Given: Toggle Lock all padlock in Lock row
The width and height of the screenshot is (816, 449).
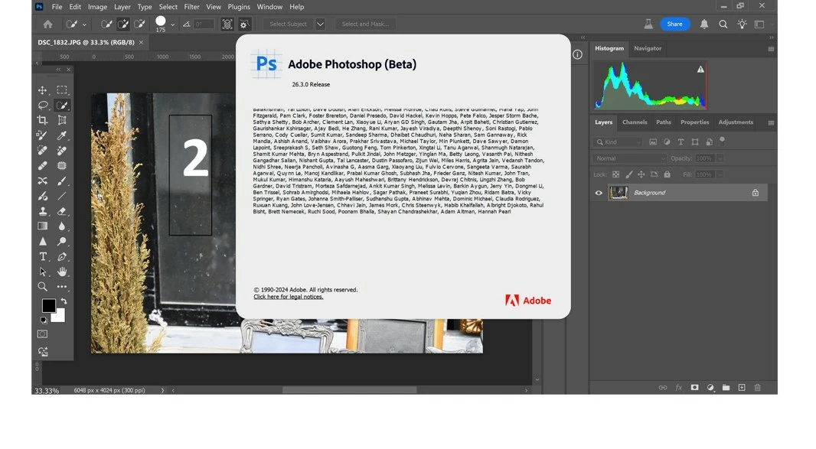Looking at the screenshot, I should pyautogui.click(x=667, y=174).
